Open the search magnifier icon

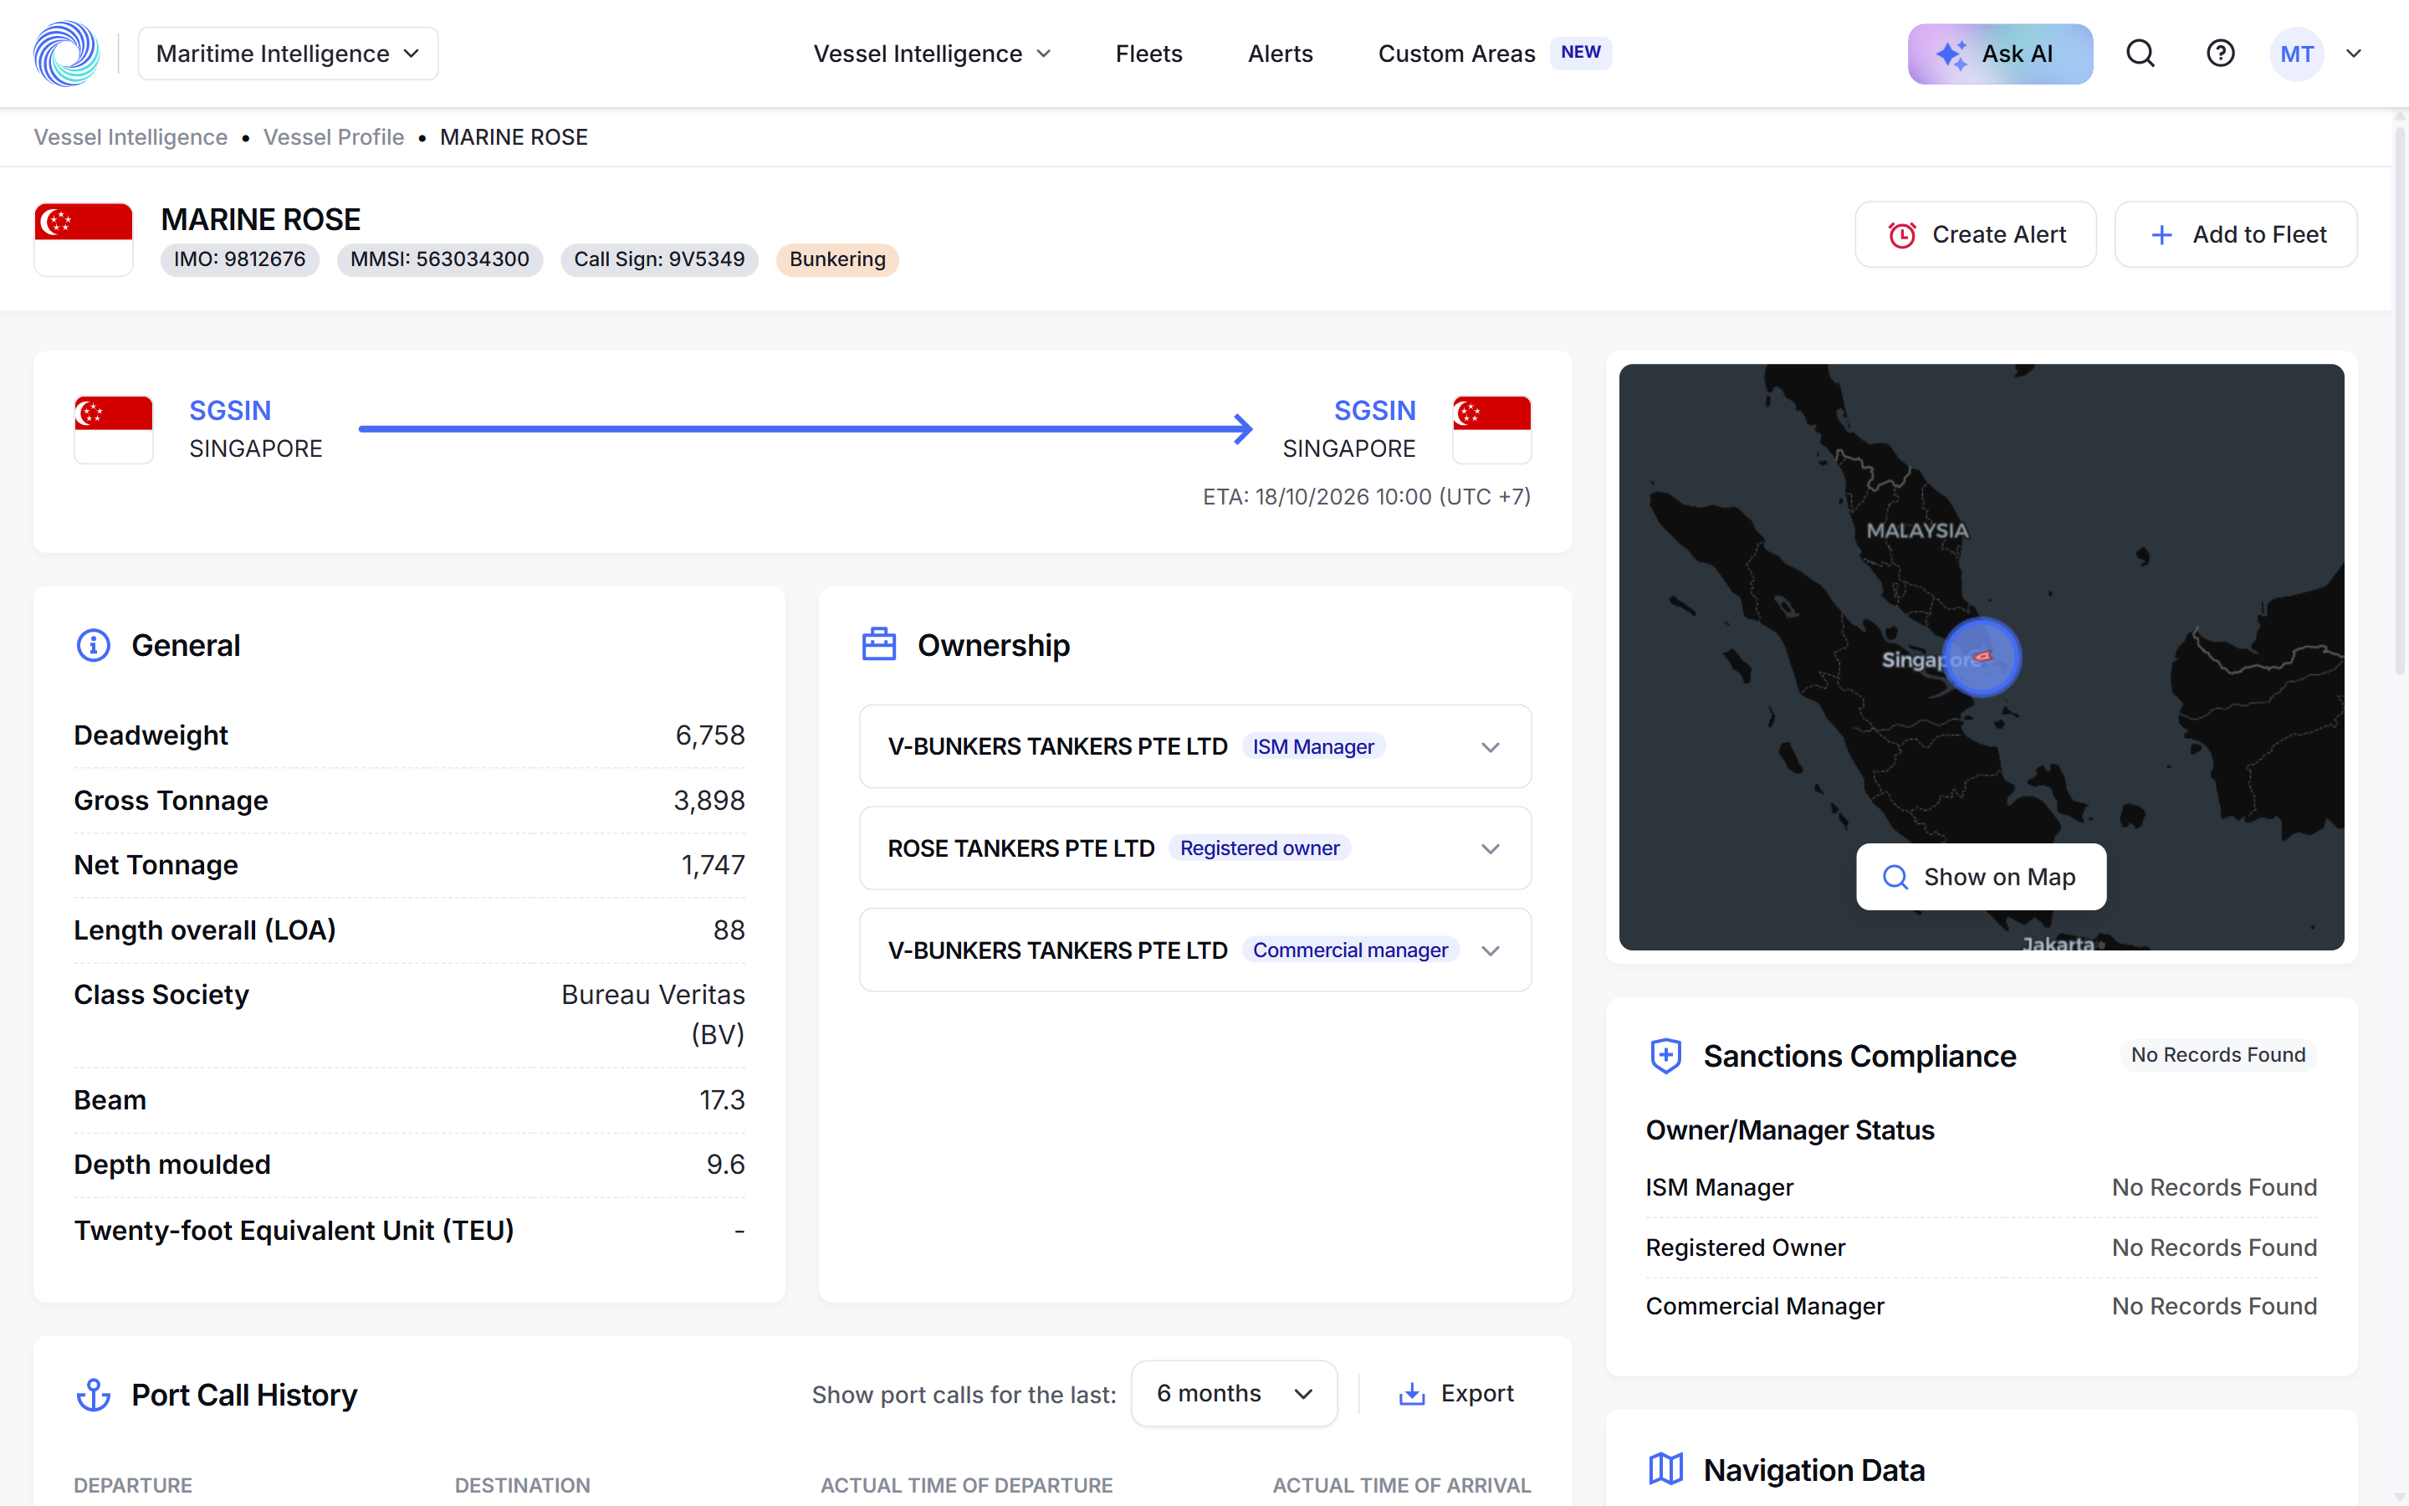[2140, 54]
